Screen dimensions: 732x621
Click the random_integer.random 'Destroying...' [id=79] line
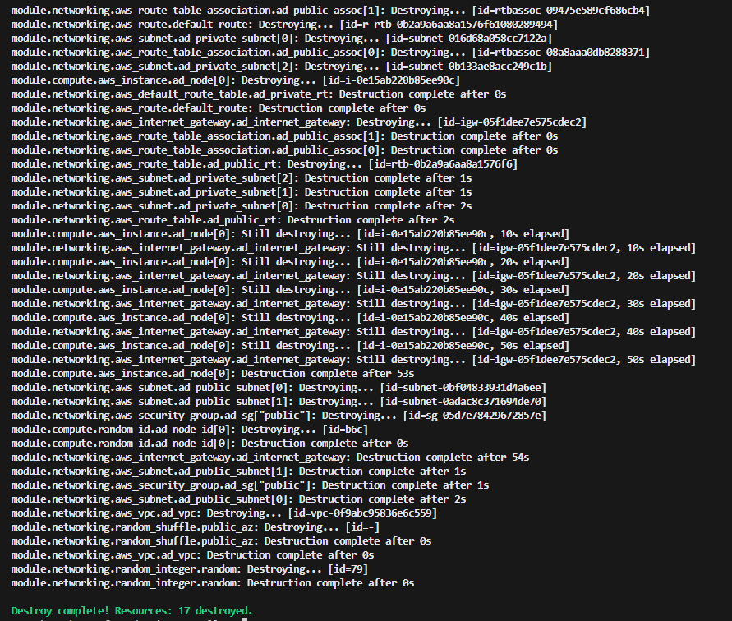[x=190, y=569]
